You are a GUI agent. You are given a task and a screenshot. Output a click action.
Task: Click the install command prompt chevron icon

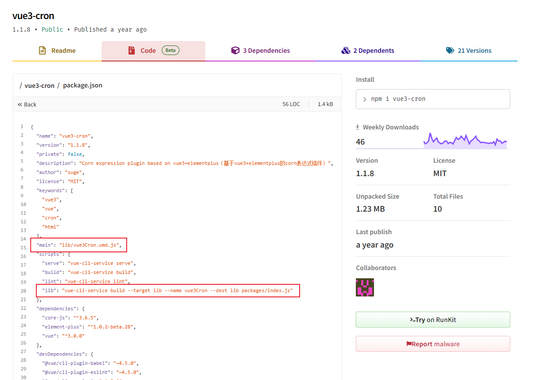pyautogui.click(x=365, y=99)
